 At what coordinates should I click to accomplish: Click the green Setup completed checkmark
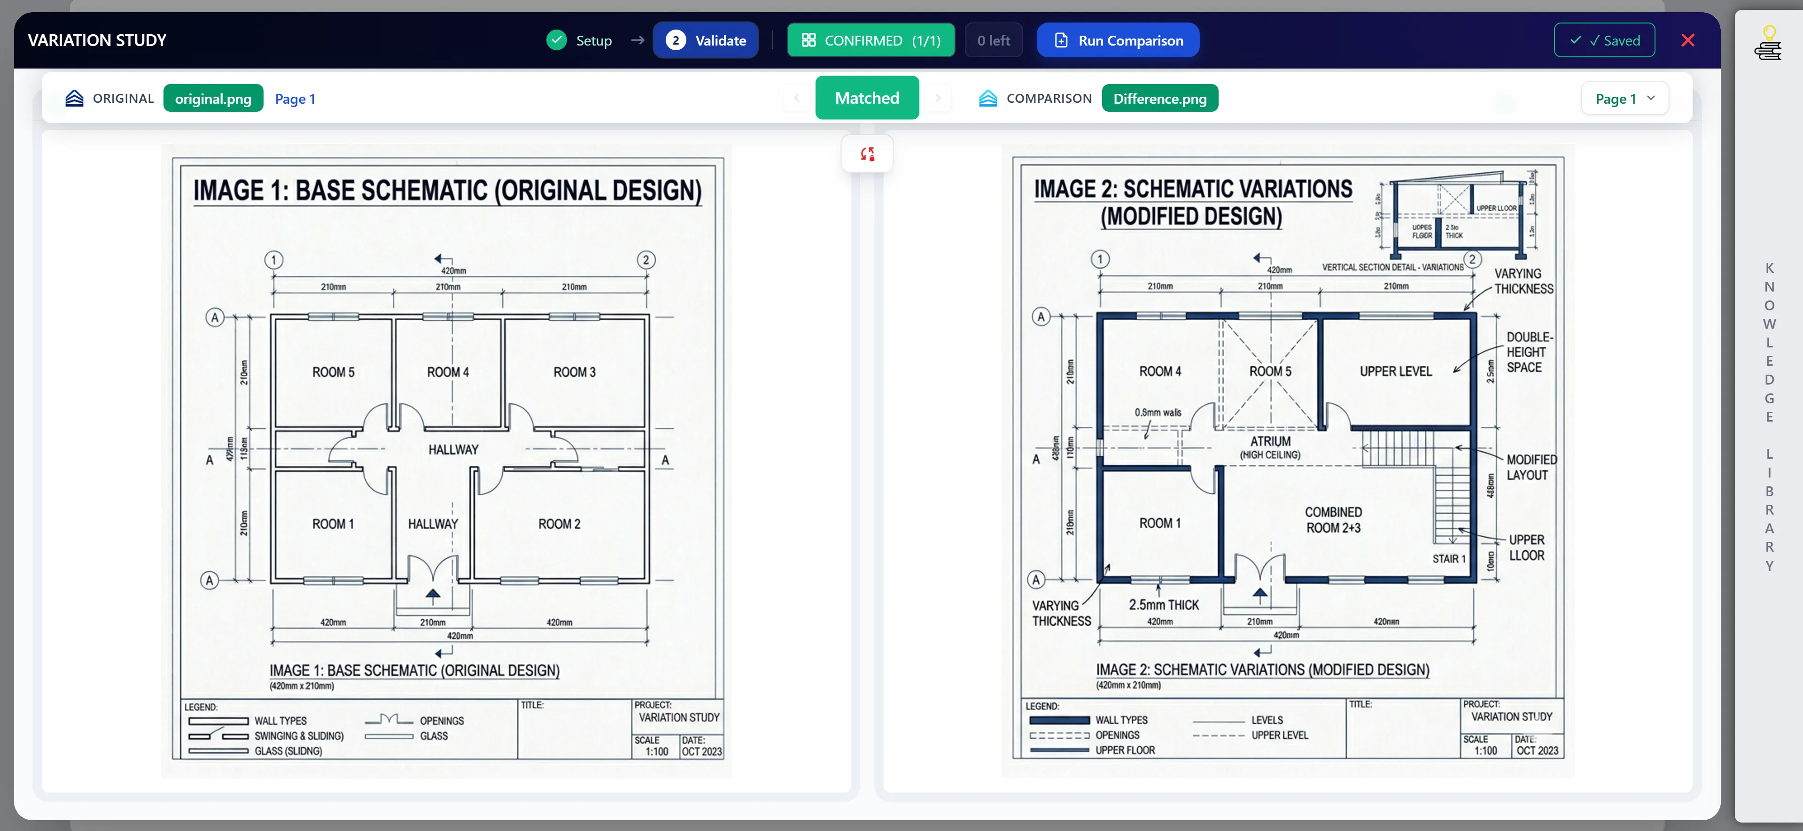click(x=556, y=40)
